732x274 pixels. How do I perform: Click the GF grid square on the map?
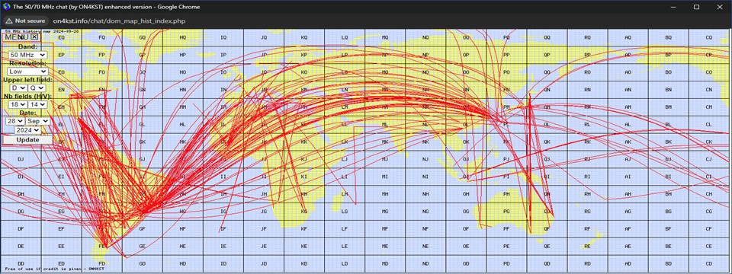143,229
